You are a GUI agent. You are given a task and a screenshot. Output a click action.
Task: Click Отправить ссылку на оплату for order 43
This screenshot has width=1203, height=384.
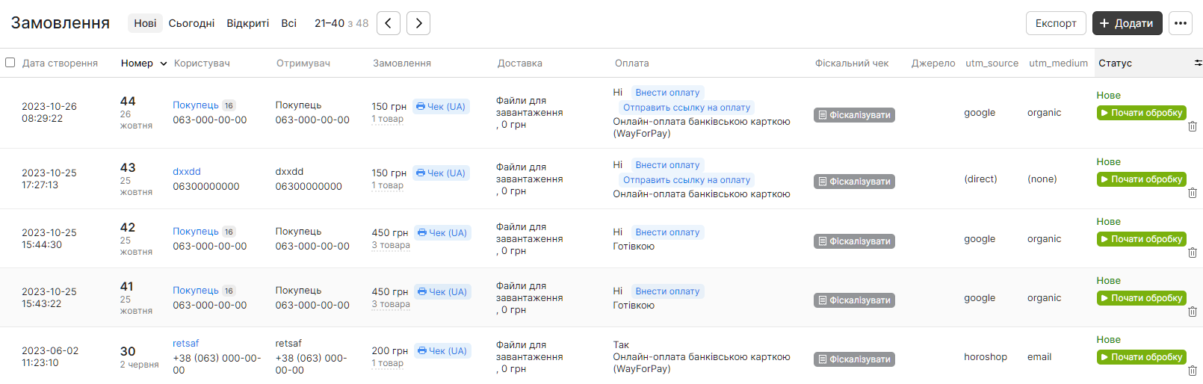point(687,180)
